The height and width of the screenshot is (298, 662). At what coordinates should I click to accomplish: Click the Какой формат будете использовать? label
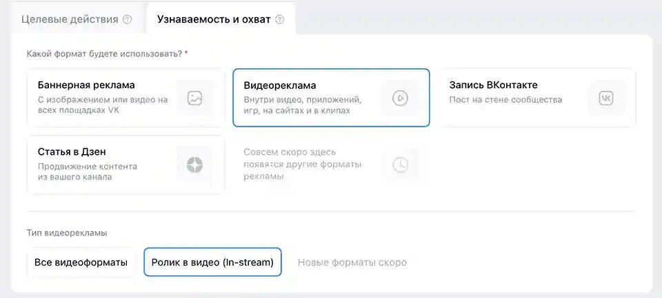104,54
